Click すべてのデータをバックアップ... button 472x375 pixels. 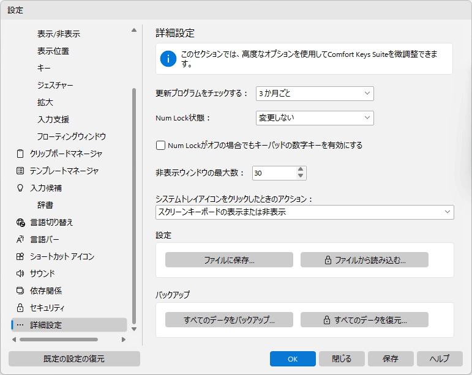229,320
